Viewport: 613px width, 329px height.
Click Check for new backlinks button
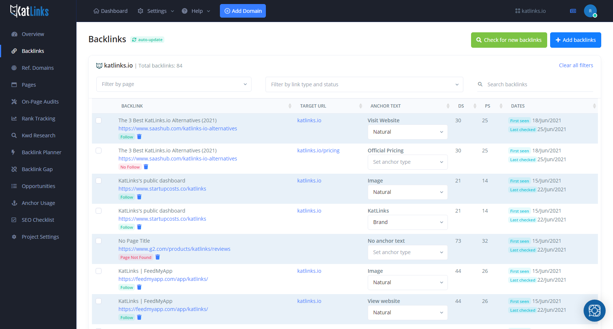click(509, 40)
